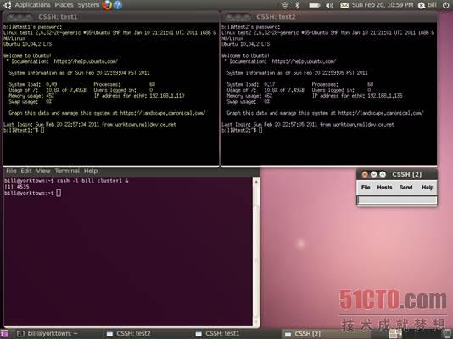Open the View menu of the yorktown terminal
The image size is (453, 339).
(43, 171)
